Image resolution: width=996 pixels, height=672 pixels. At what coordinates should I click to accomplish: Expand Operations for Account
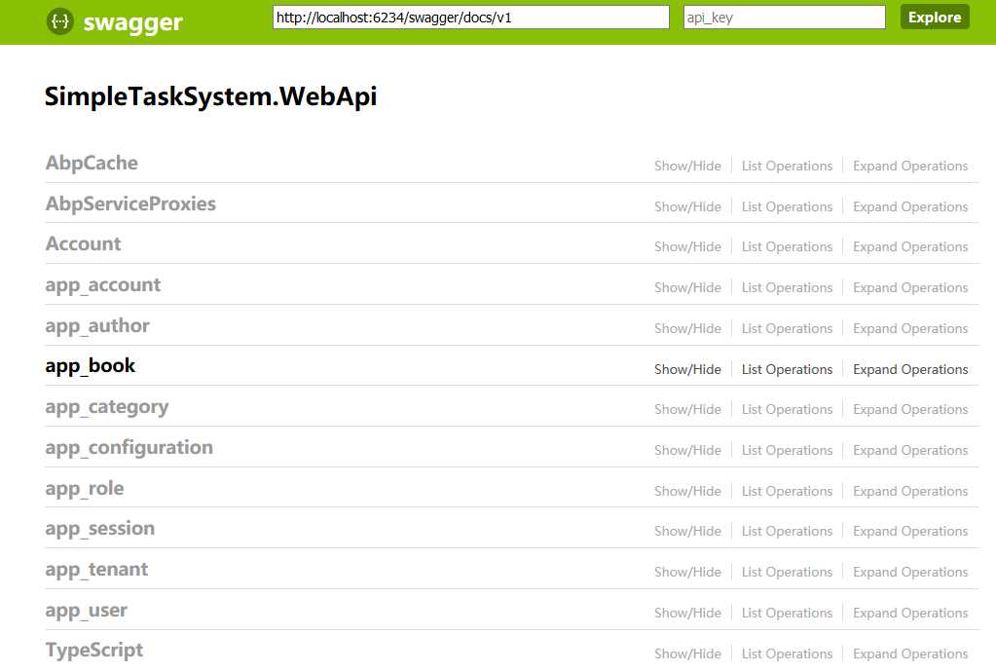pos(910,246)
